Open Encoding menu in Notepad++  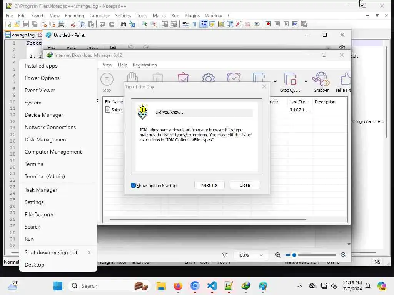click(x=74, y=15)
